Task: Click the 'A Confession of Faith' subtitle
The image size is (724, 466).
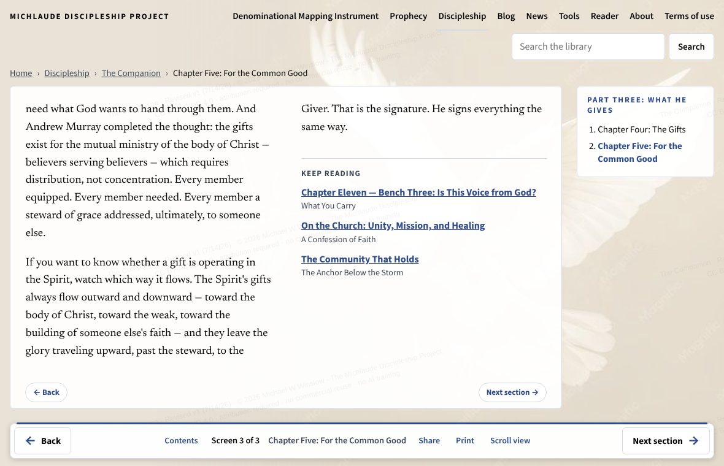Action: tap(339, 240)
